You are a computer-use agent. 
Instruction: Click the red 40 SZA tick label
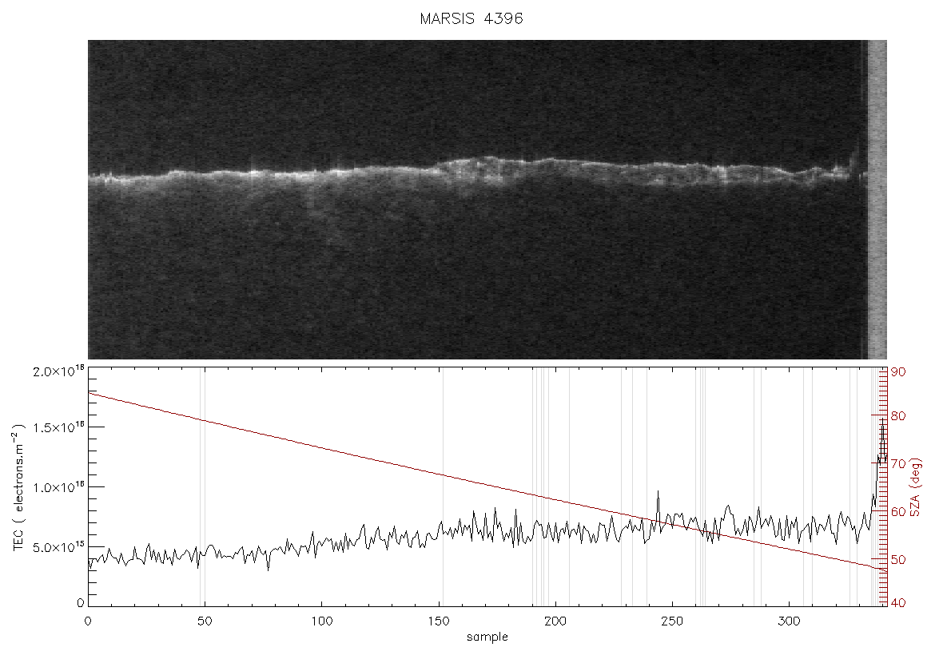click(898, 603)
